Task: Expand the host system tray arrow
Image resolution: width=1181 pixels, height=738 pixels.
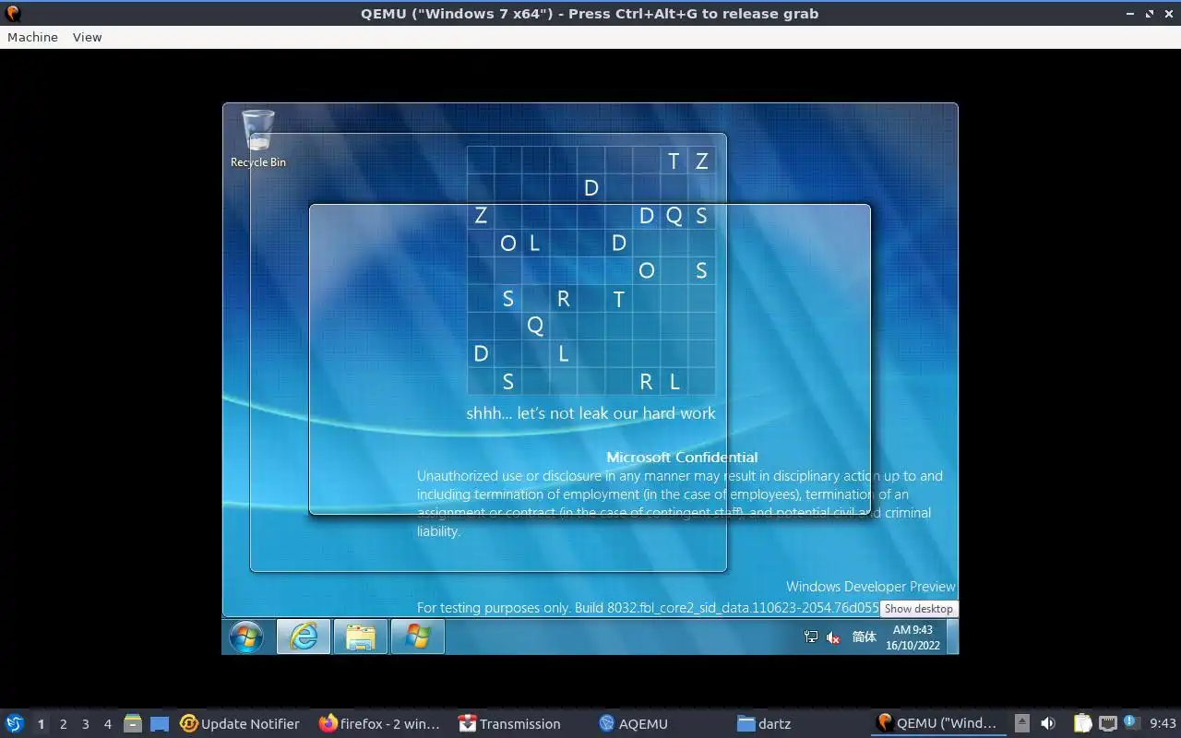Action: point(1021,723)
